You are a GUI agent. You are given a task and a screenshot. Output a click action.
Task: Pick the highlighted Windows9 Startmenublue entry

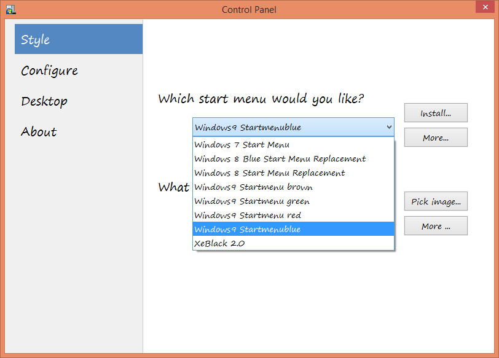[x=293, y=229]
